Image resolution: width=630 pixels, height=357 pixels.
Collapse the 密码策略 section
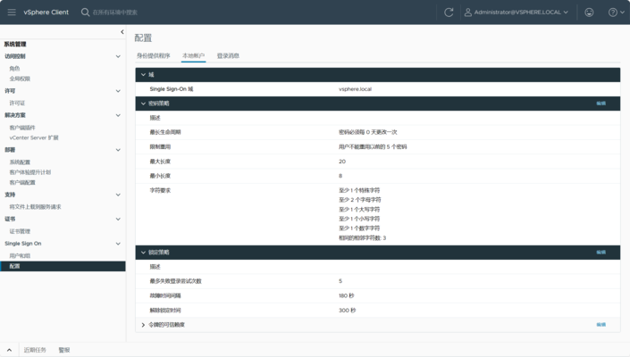point(143,104)
